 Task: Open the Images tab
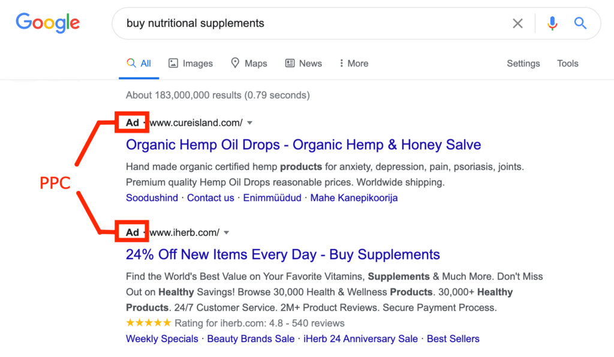[x=191, y=64]
